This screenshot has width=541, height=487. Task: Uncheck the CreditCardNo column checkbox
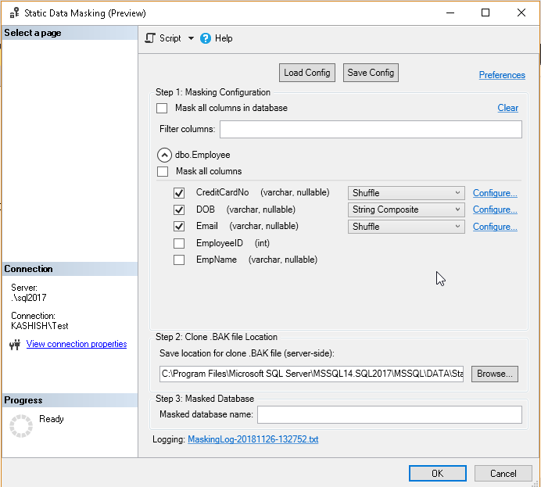point(179,192)
